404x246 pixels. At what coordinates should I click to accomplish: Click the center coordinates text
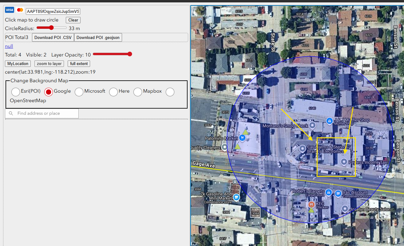click(x=50, y=72)
